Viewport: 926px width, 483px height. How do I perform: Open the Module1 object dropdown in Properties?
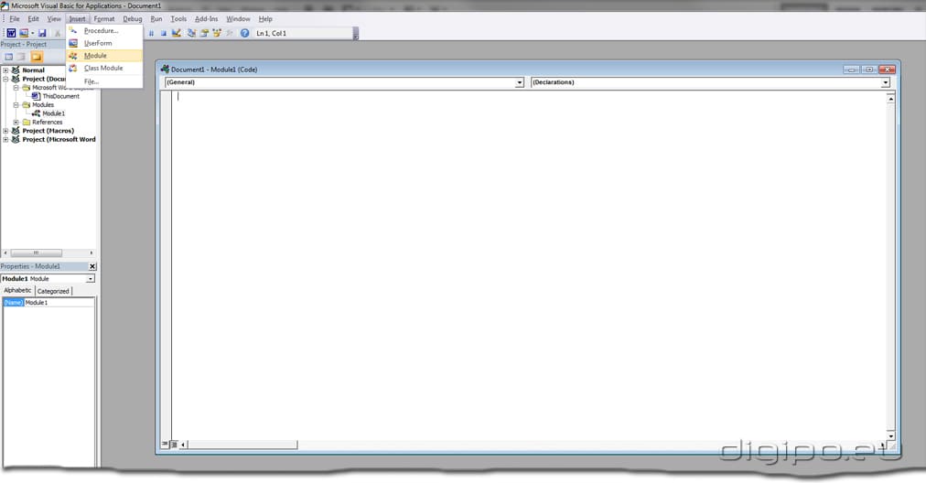91,279
